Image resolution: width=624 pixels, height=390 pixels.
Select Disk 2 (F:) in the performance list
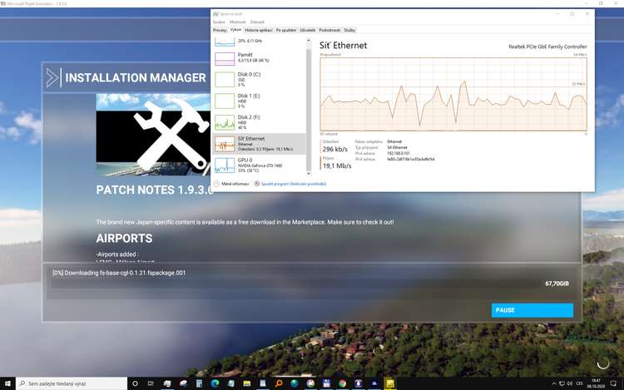[x=259, y=122]
